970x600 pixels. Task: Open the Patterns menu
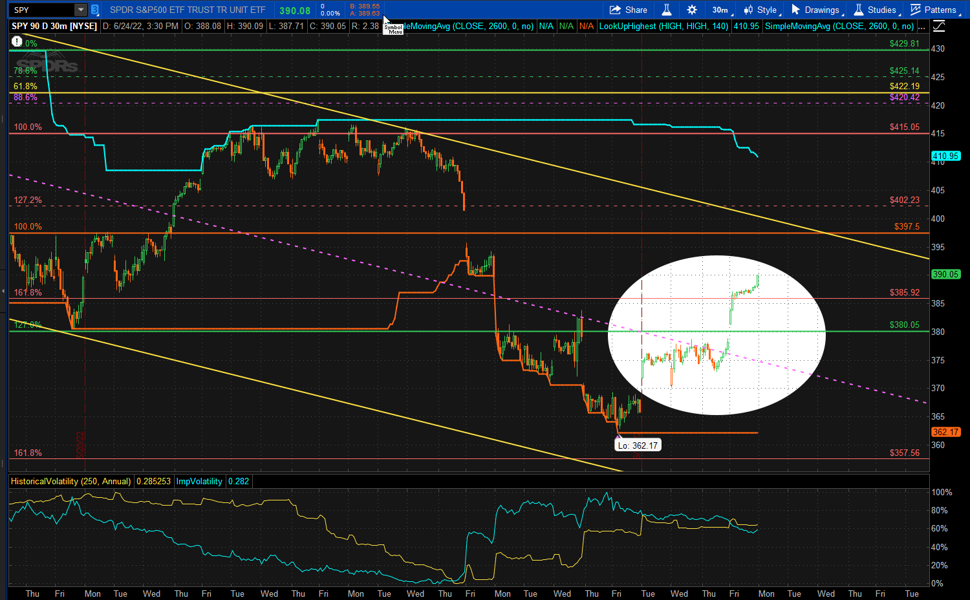934,10
